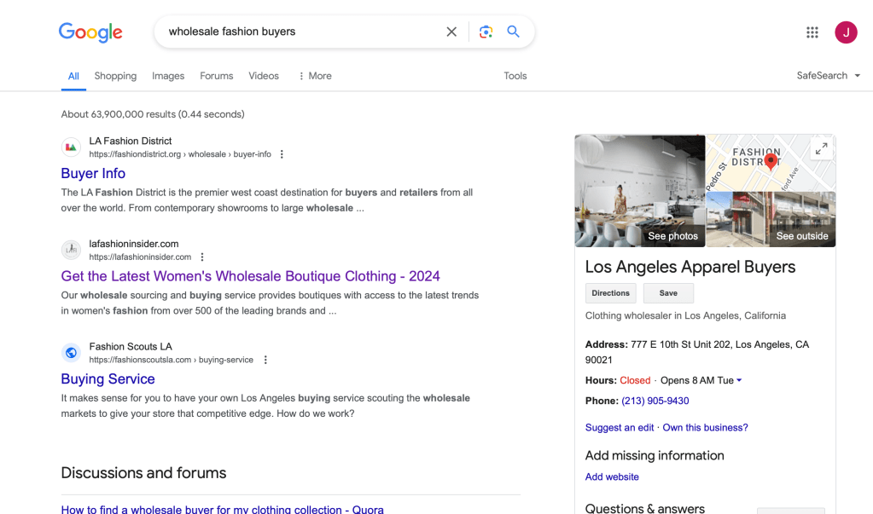873x514 pixels.
Task: Click into the search text field
Action: coord(299,32)
